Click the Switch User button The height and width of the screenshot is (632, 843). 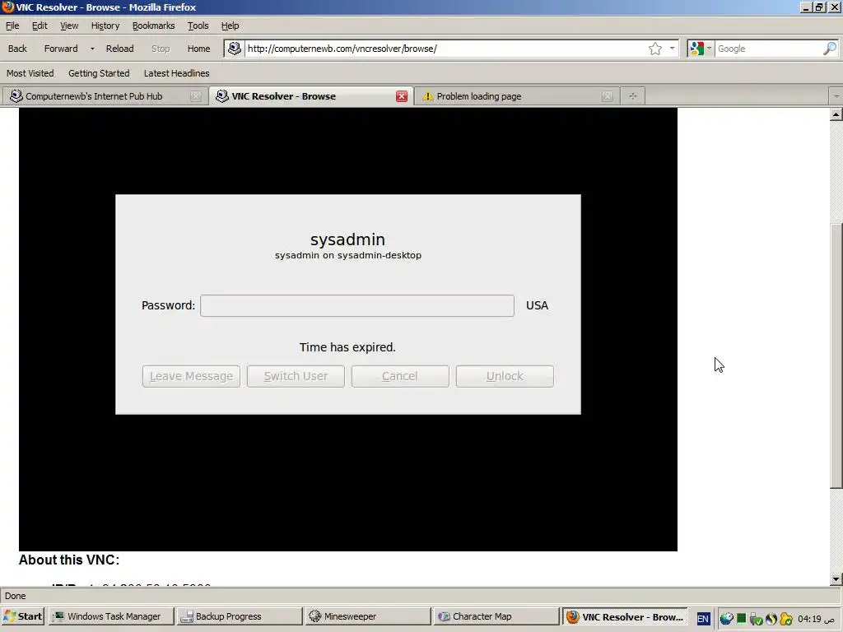(296, 376)
